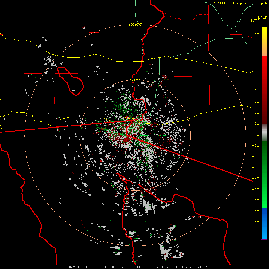The height and width of the screenshot is (269, 269).
Task: Click the NEXR label above the color scale
Action: point(262,18)
